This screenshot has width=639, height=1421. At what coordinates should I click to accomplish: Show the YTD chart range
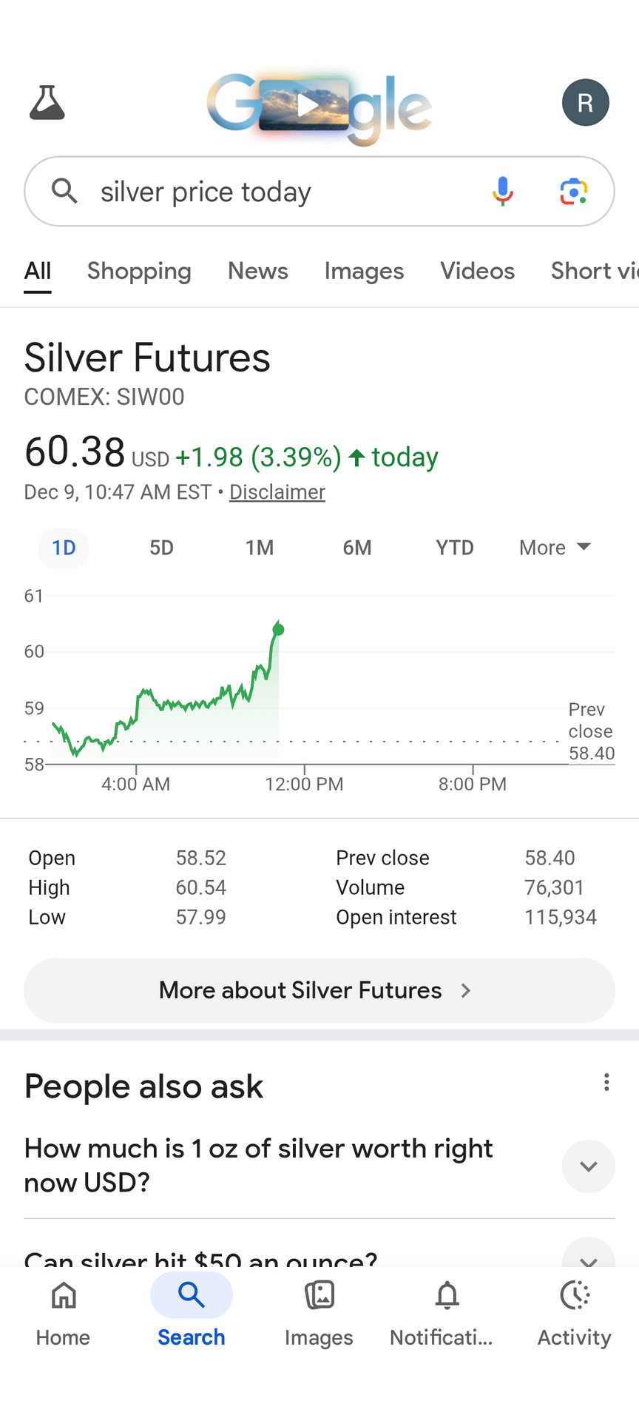(454, 548)
